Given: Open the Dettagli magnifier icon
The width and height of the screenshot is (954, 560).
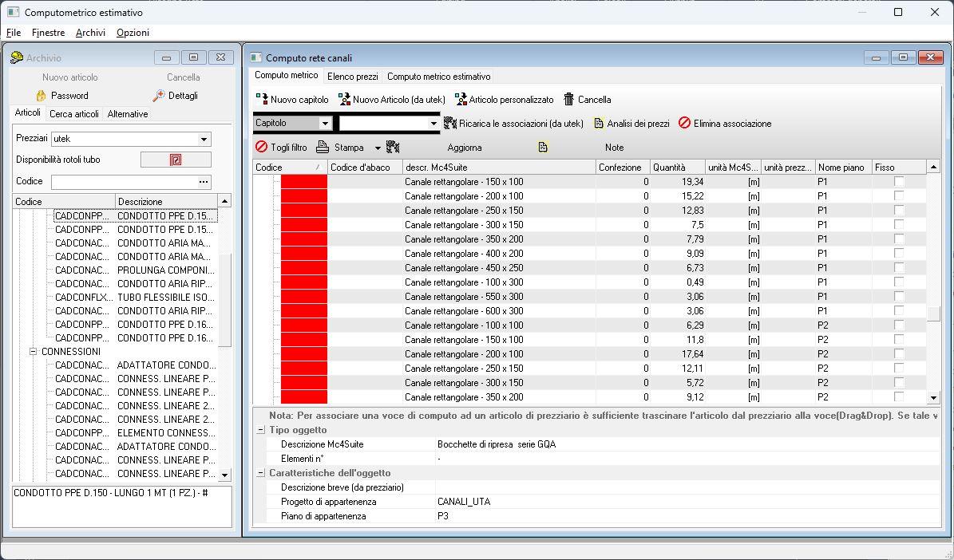Looking at the screenshot, I should coord(159,96).
